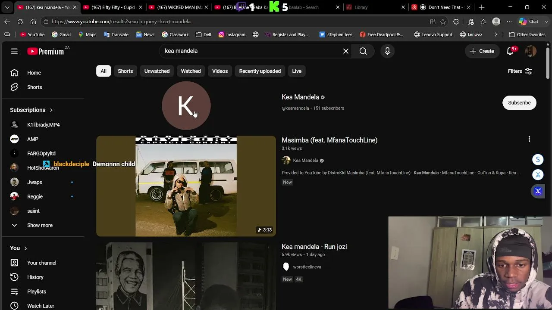This screenshot has width=552, height=310.
Task: Open the Favorites list icon in toolbar
Action: 483,22
